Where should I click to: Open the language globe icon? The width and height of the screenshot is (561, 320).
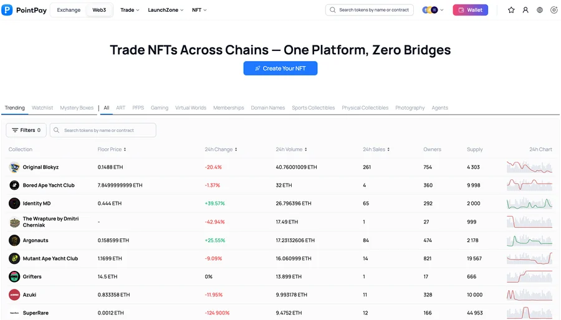(x=540, y=10)
